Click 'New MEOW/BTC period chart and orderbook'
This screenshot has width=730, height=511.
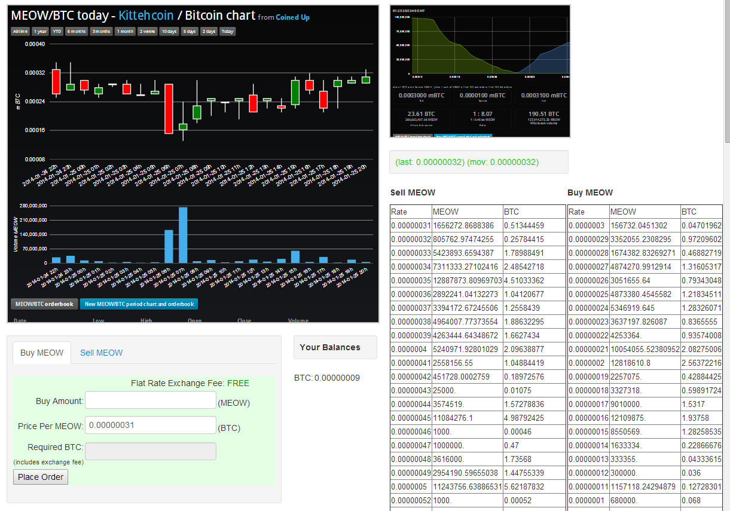[139, 304]
